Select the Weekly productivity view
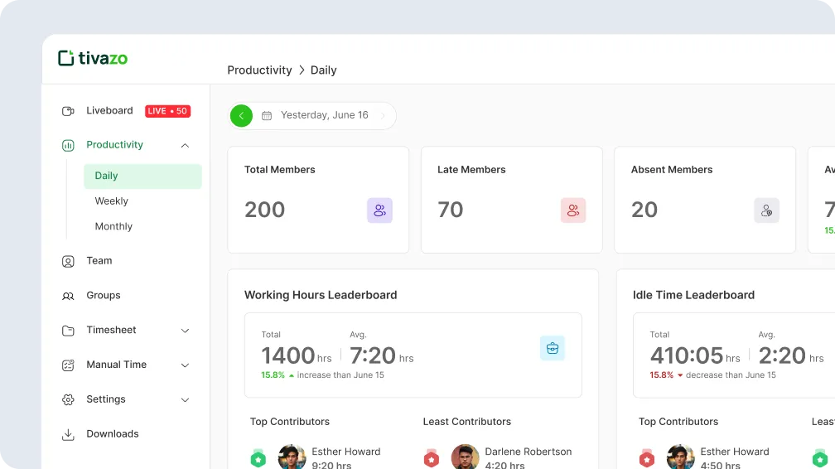The width and height of the screenshot is (835, 469). [112, 201]
